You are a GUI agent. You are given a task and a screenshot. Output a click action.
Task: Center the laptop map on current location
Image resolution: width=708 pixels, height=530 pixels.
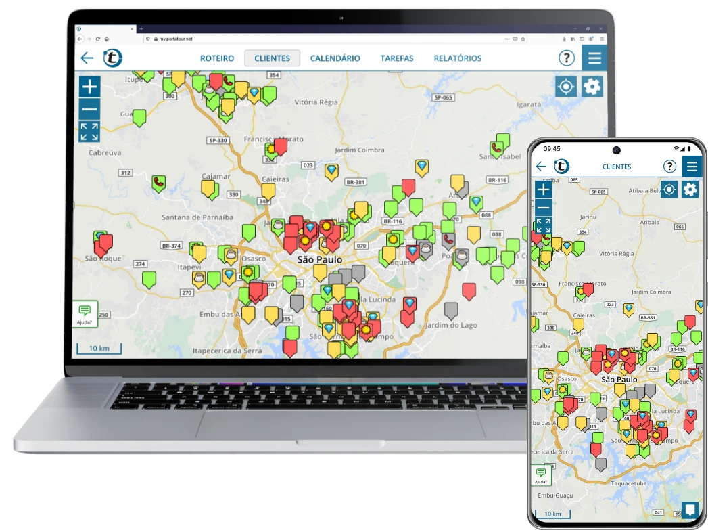pyautogui.click(x=566, y=86)
